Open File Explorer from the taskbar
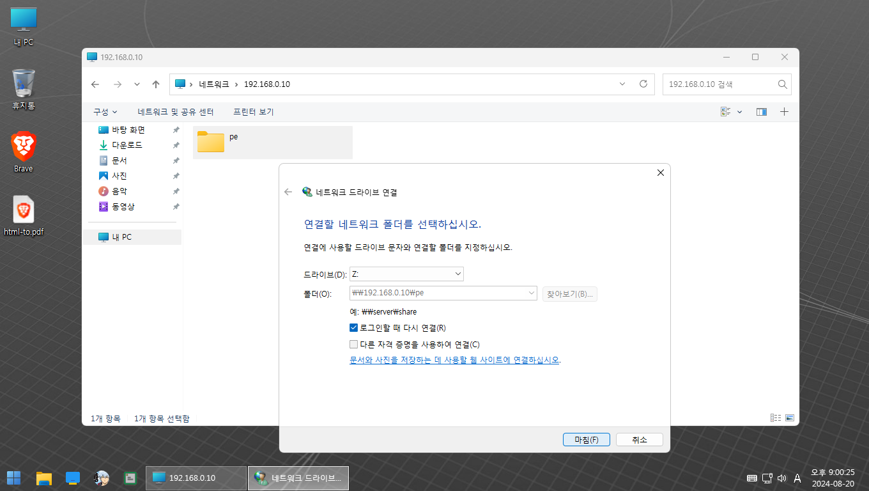 pyautogui.click(x=43, y=478)
